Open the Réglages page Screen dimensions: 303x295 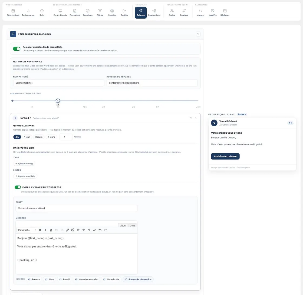point(225,12)
